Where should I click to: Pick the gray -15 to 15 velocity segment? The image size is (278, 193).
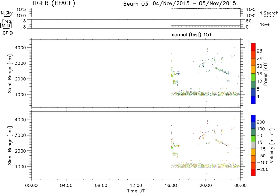pos(253,146)
